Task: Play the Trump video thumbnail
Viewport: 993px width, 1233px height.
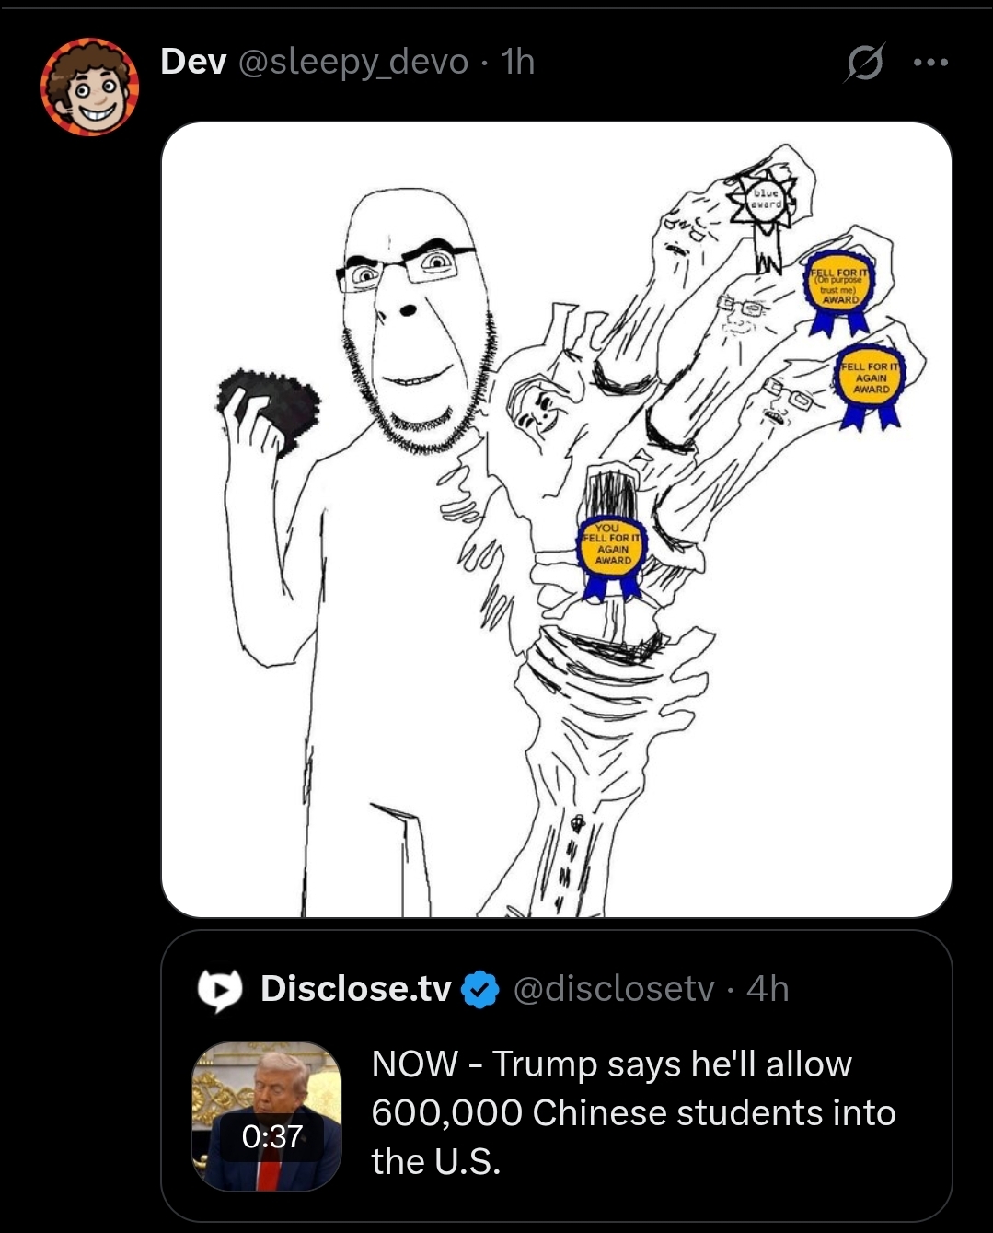Action: (x=267, y=1116)
